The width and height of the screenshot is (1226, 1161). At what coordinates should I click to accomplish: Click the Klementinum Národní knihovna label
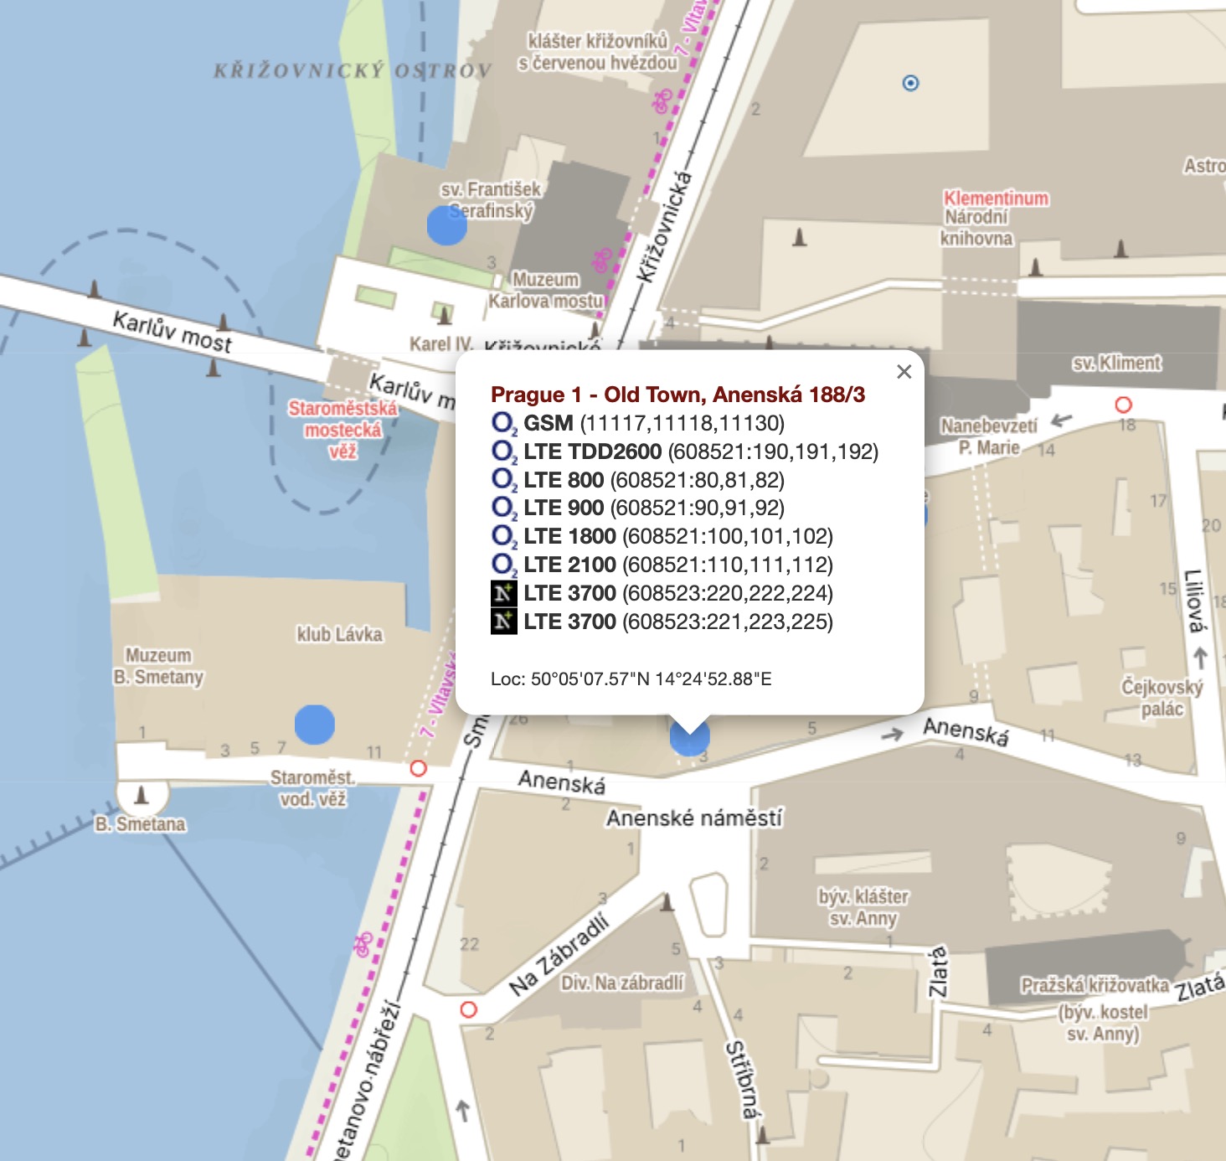[x=995, y=219]
